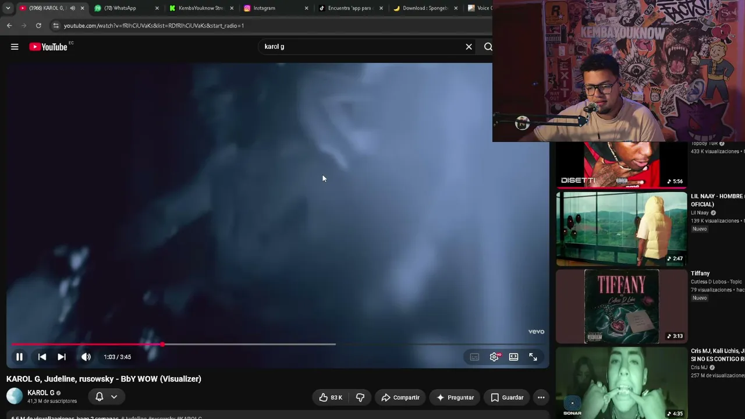This screenshot has height=419, width=745.
Task: Share the video via Compartir
Action: (400, 397)
